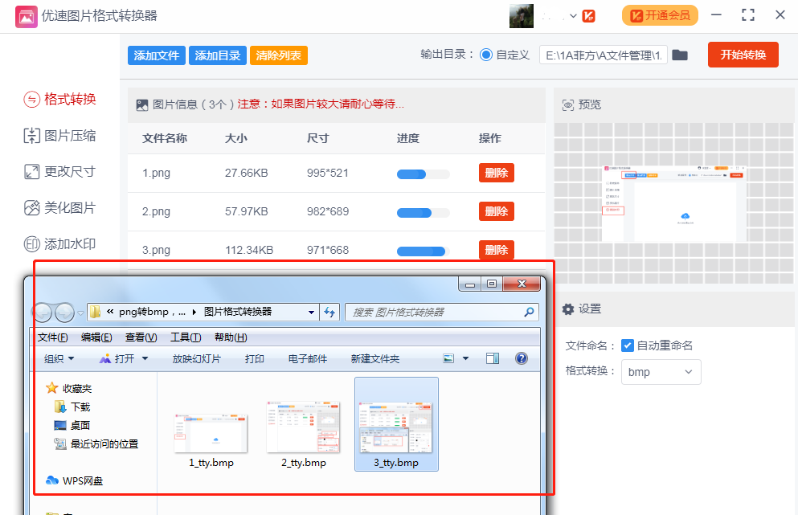Open the 工具 menu in Explorer
Viewport: 798px width, 515px height.
(x=183, y=337)
